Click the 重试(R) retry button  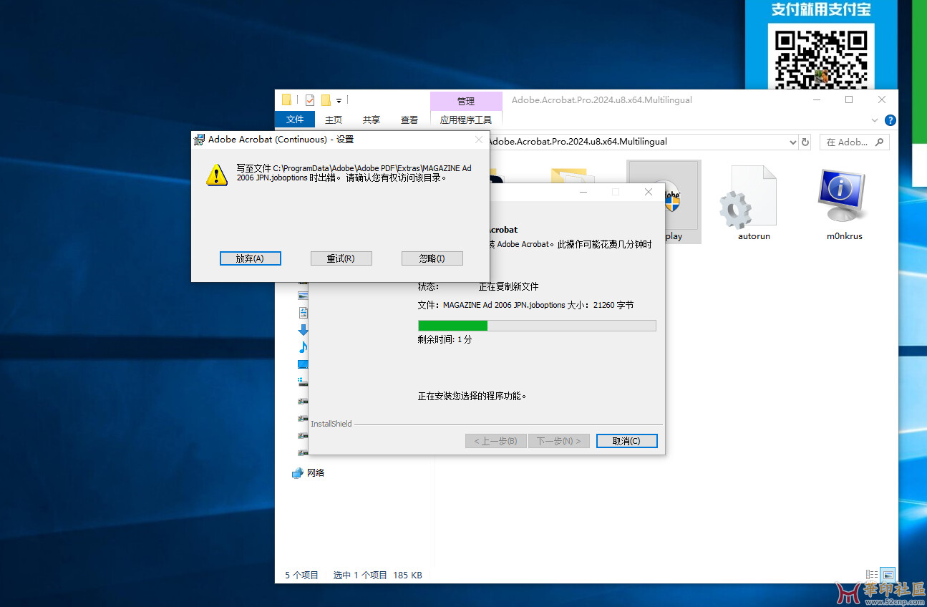point(341,258)
